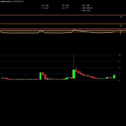Image resolution: width=126 pixels, height=126 pixels.
Task: Select the OH: 205.56 reading
Action: [87, 8]
